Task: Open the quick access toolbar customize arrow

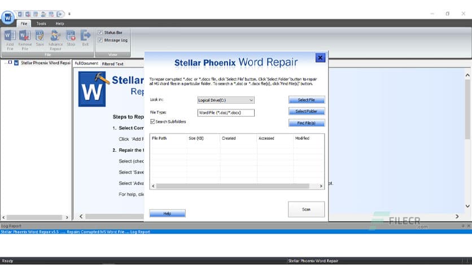Action: coord(69,14)
